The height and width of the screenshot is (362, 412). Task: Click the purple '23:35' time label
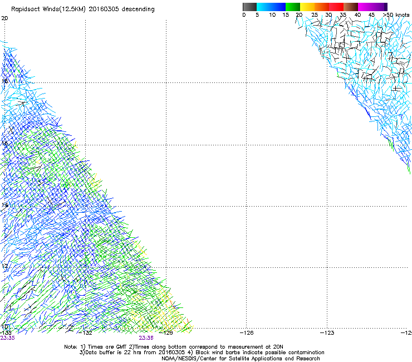pyautogui.click(x=7, y=338)
